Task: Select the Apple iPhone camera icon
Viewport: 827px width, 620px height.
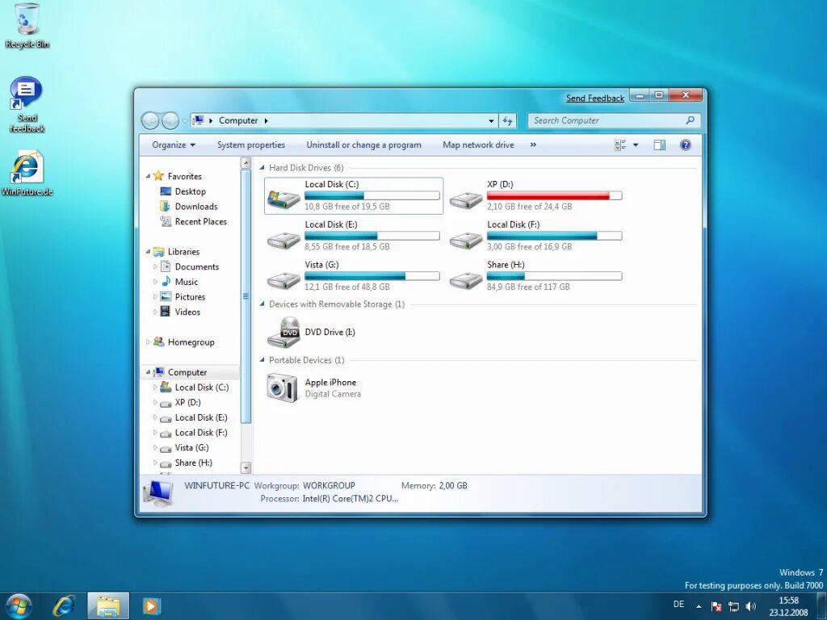Action: point(282,387)
